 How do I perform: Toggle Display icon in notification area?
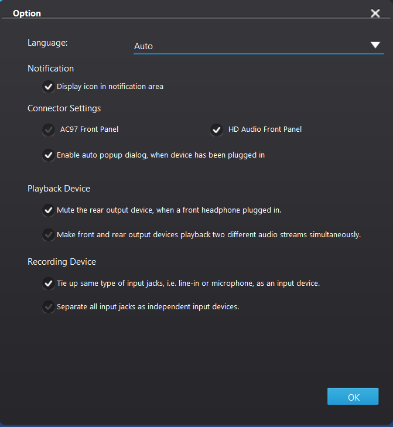coord(49,87)
